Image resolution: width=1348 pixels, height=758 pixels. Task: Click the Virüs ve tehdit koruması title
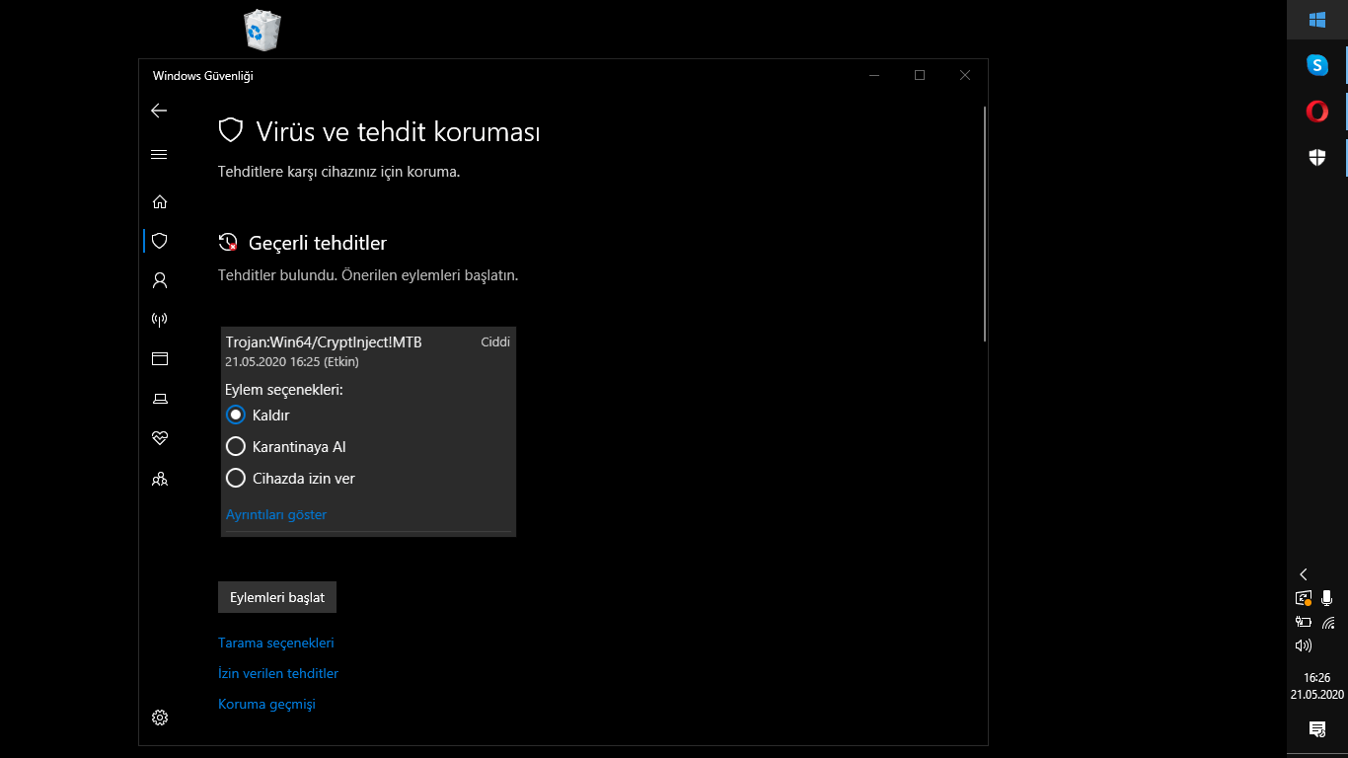[398, 132]
